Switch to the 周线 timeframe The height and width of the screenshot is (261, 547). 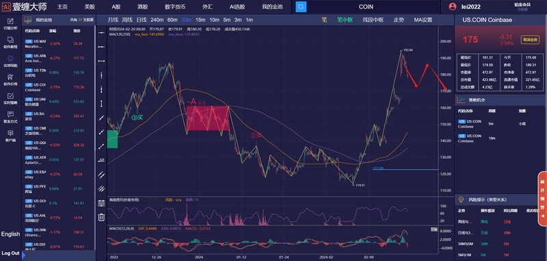click(127, 20)
